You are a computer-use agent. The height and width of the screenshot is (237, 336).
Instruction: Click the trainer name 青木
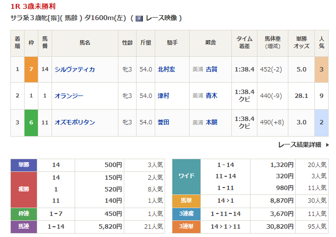click(212, 95)
